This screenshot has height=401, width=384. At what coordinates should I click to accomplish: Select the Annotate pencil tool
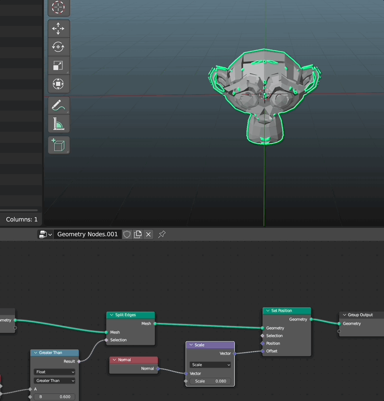click(59, 106)
